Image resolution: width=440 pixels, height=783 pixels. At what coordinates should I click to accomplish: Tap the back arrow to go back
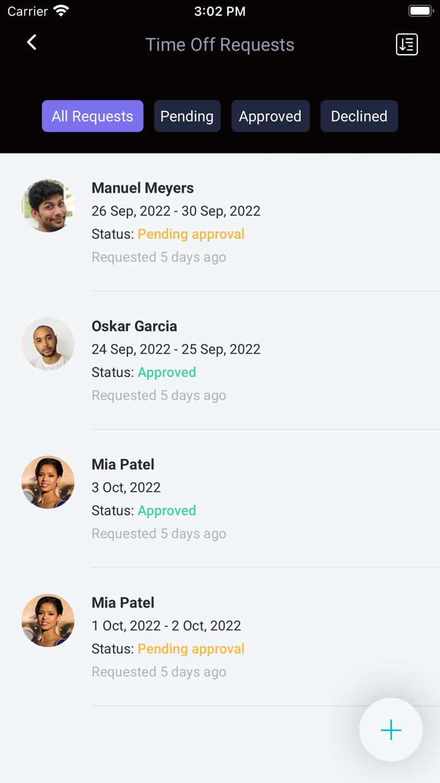[x=31, y=42]
